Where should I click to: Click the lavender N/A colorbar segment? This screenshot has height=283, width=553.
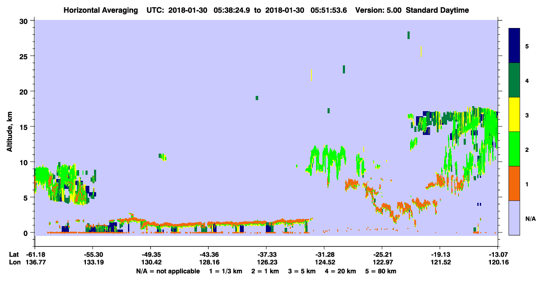coord(514,218)
